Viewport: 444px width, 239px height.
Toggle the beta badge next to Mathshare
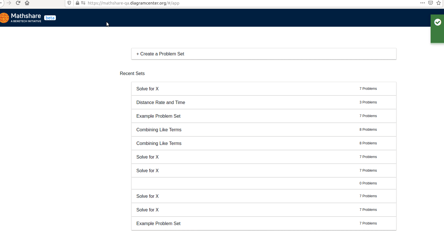point(50,18)
